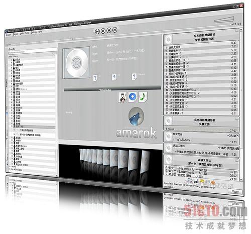This screenshot has height=234, width=251.
Task: Click the Wikipedia header bar
Action: point(112,89)
